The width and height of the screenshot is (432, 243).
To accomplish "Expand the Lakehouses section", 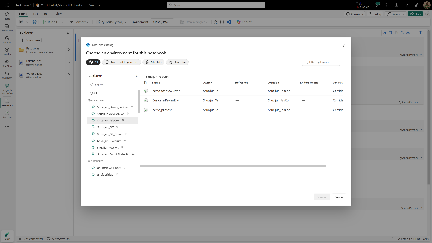I will [x=69, y=62].
